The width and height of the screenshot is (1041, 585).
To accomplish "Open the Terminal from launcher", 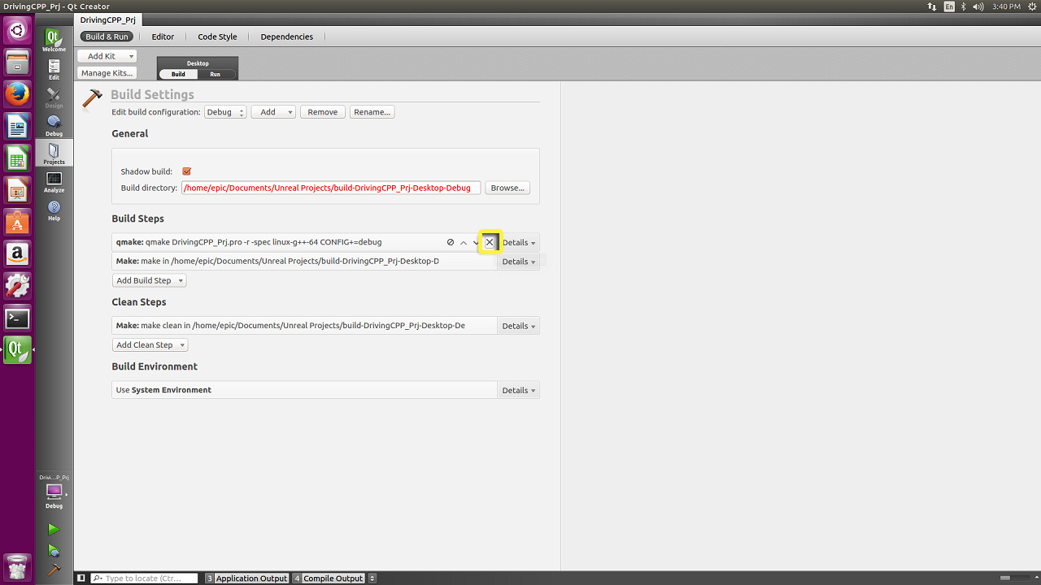I will pos(17,318).
